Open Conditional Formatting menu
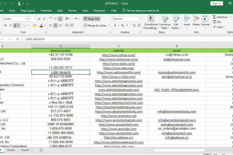 coord(151,23)
